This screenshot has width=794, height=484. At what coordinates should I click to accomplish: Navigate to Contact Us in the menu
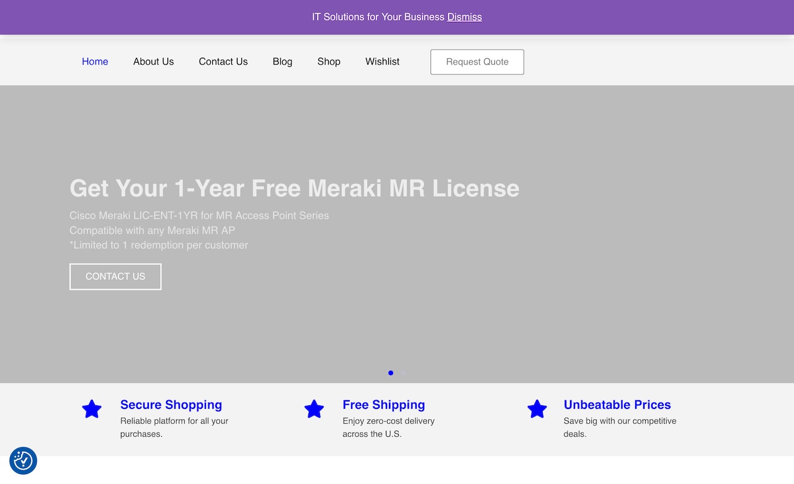coord(223,61)
